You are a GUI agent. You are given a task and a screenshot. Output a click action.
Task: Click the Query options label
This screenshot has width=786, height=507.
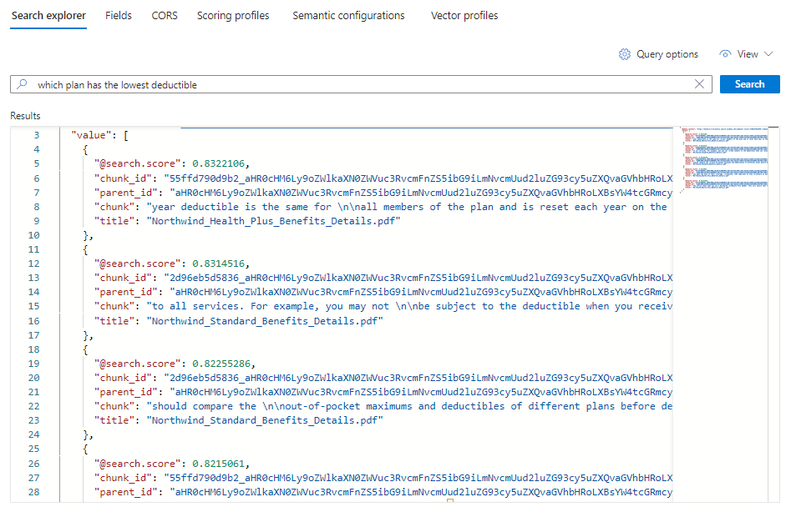tap(667, 54)
